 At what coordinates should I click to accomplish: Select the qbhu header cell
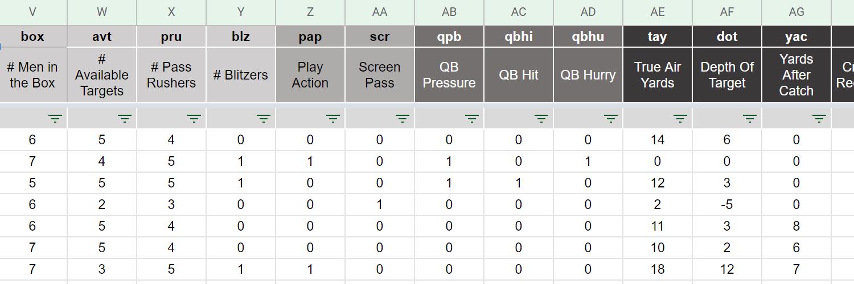pos(588,37)
